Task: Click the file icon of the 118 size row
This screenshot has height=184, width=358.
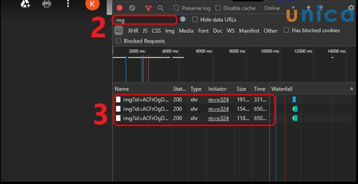Action: [118, 118]
